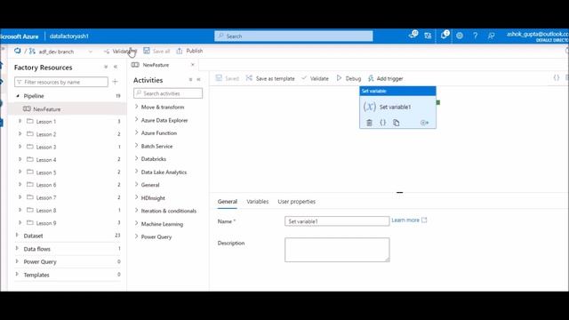Click Add trigger
The height and width of the screenshot is (320, 569).
tap(385, 78)
